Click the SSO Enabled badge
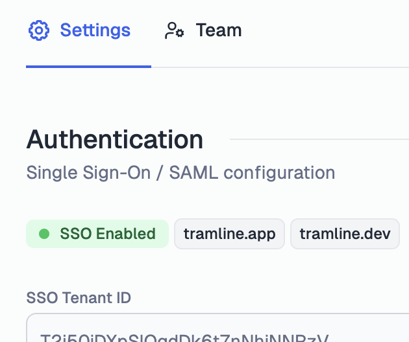This screenshot has width=409, height=342. click(97, 233)
